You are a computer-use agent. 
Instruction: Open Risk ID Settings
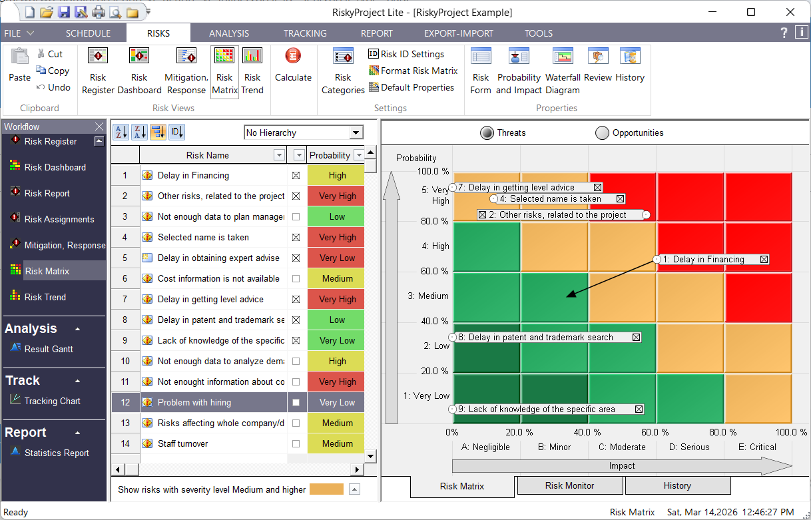tap(405, 54)
